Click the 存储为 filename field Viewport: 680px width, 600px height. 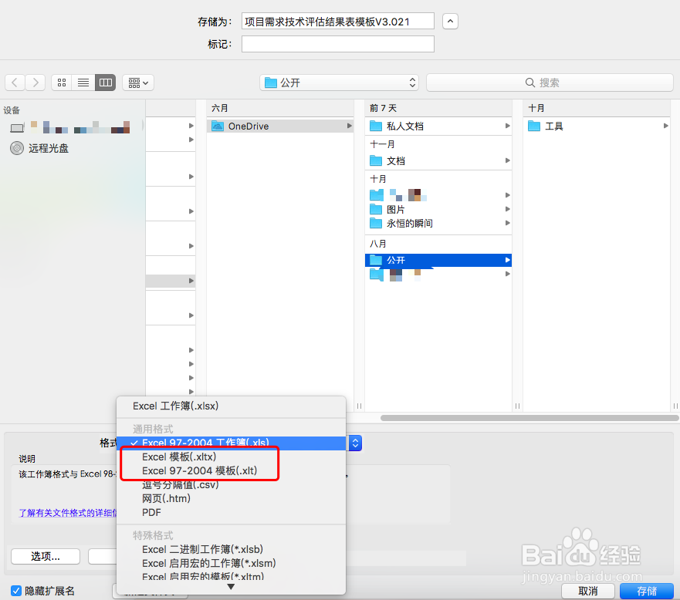pyautogui.click(x=338, y=22)
